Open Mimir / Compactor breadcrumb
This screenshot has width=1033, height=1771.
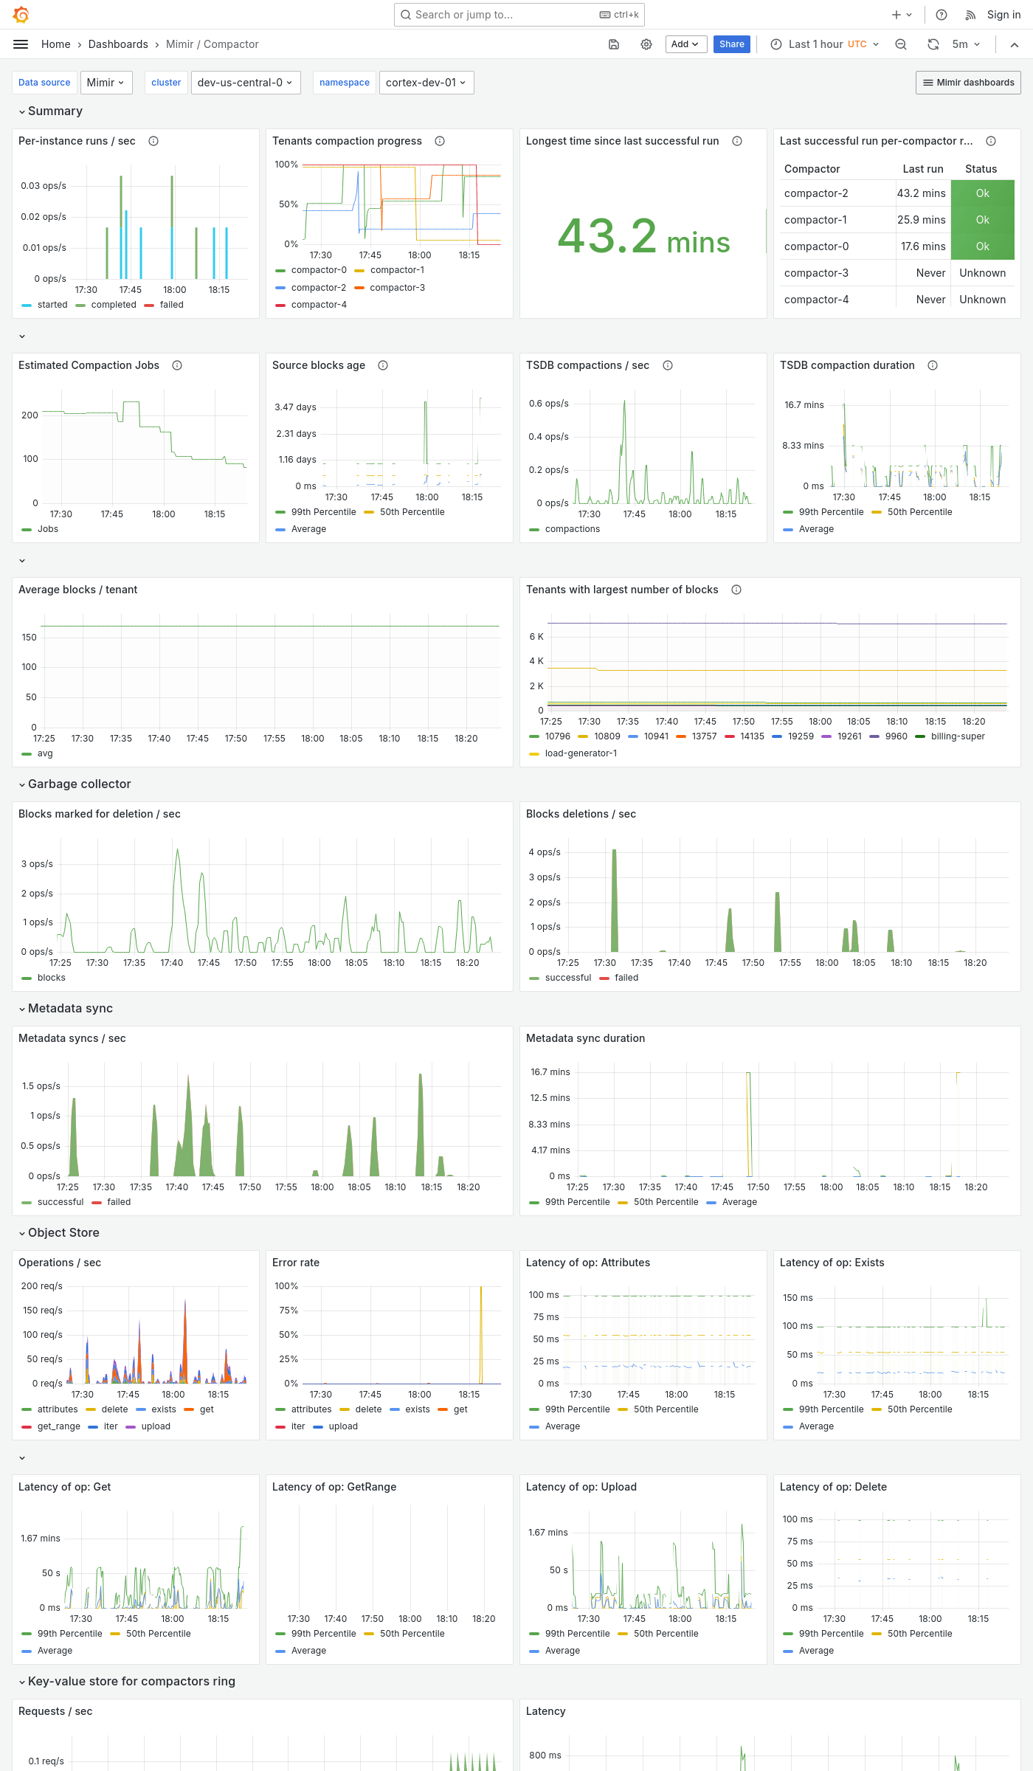(213, 44)
